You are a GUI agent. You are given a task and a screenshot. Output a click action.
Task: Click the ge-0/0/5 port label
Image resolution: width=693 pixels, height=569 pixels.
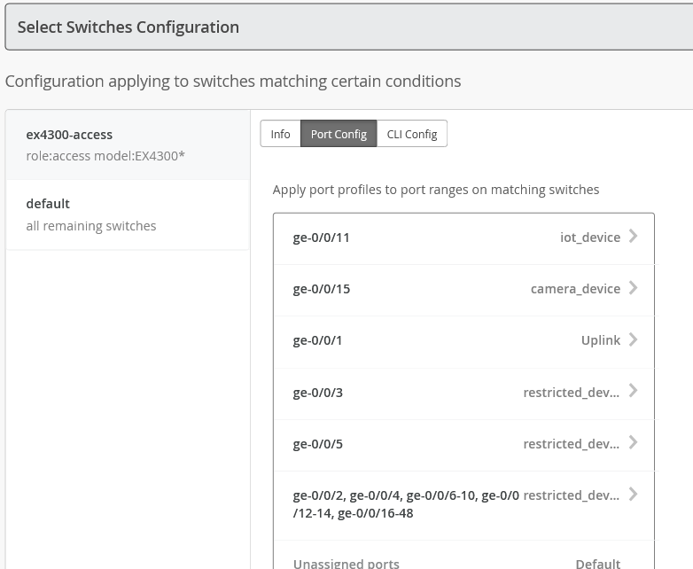point(317,443)
